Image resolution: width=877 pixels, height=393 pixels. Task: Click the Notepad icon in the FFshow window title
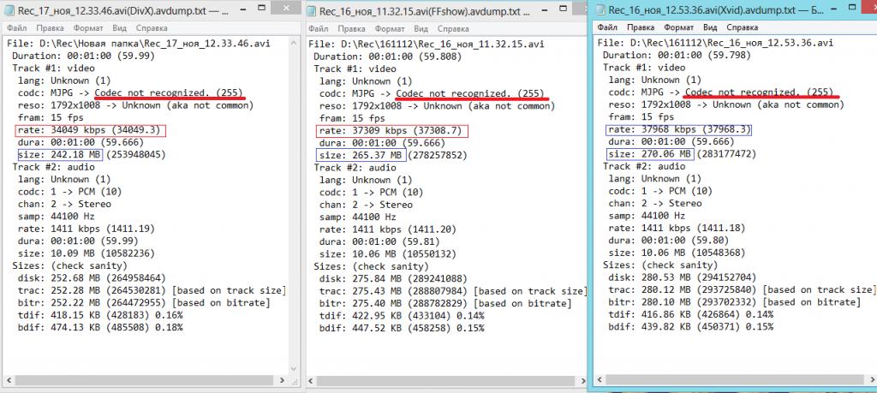pos(312,11)
